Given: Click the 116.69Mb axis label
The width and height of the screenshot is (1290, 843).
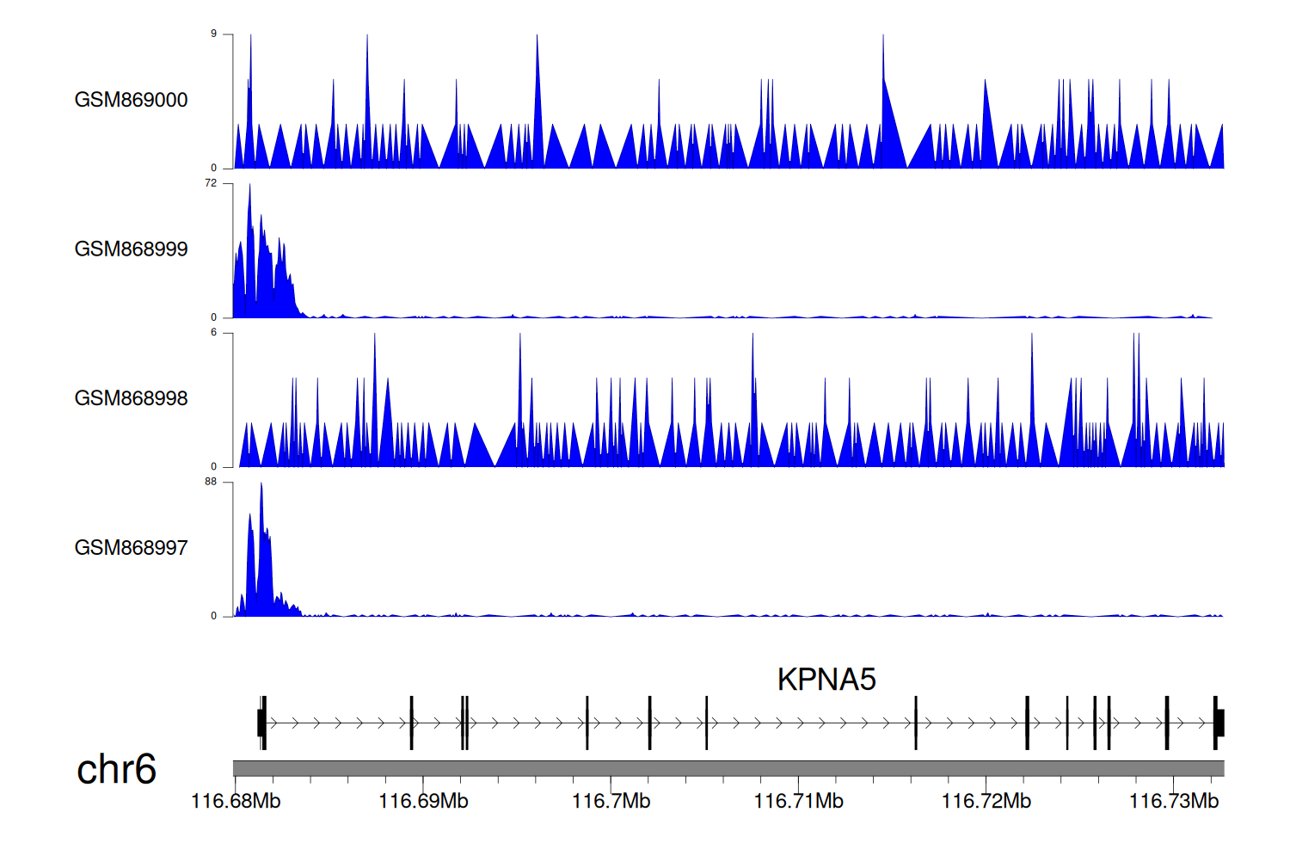Looking at the screenshot, I should pos(423,802).
